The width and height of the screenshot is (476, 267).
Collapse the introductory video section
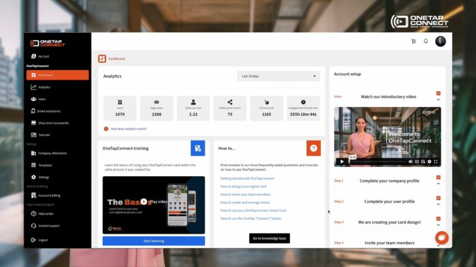[438, 100]
